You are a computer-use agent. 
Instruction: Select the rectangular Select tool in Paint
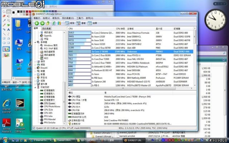(x=9, y=11)
